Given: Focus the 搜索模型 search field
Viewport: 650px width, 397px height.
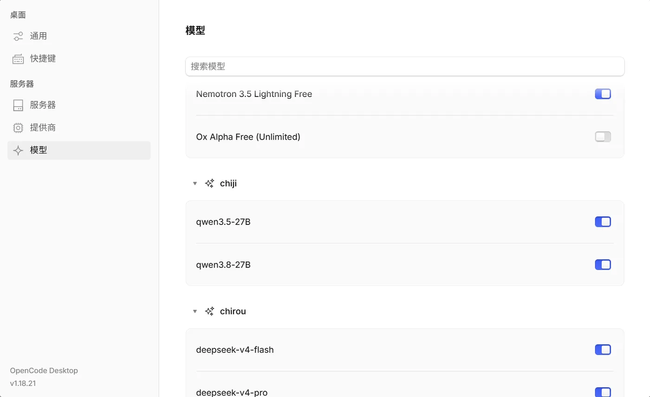Looking at the screenshot, I should point(405,66).
